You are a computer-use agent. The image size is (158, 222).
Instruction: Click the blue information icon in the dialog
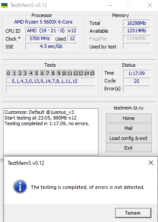[x=20, y=187]
